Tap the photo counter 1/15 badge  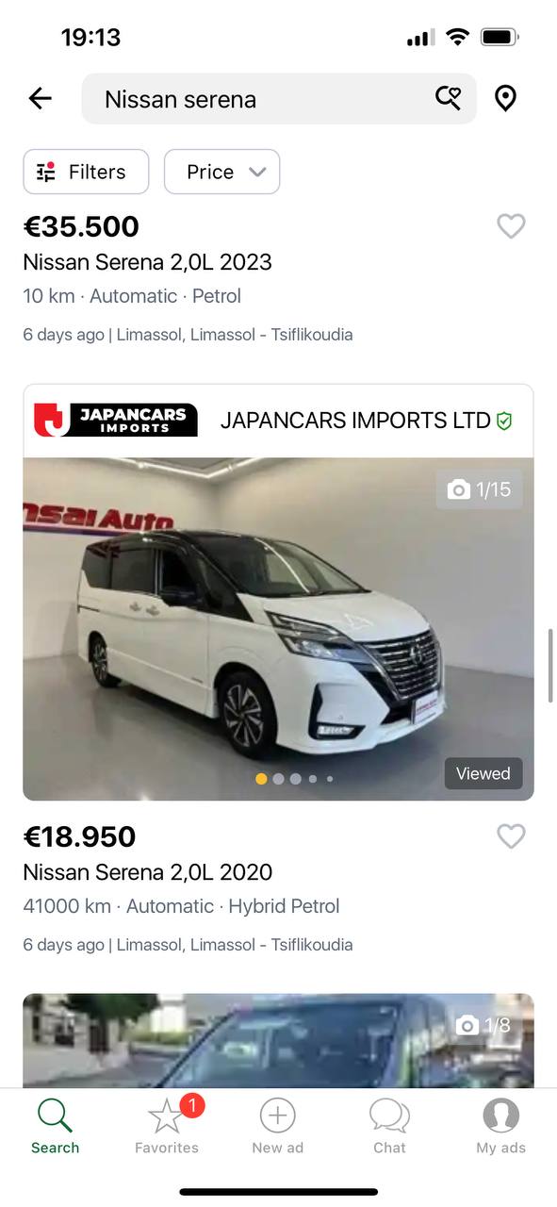480,489
